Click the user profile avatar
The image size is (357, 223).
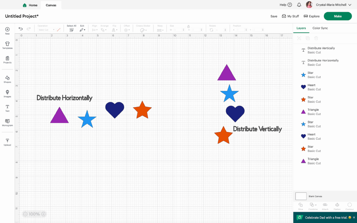[309, 5]
